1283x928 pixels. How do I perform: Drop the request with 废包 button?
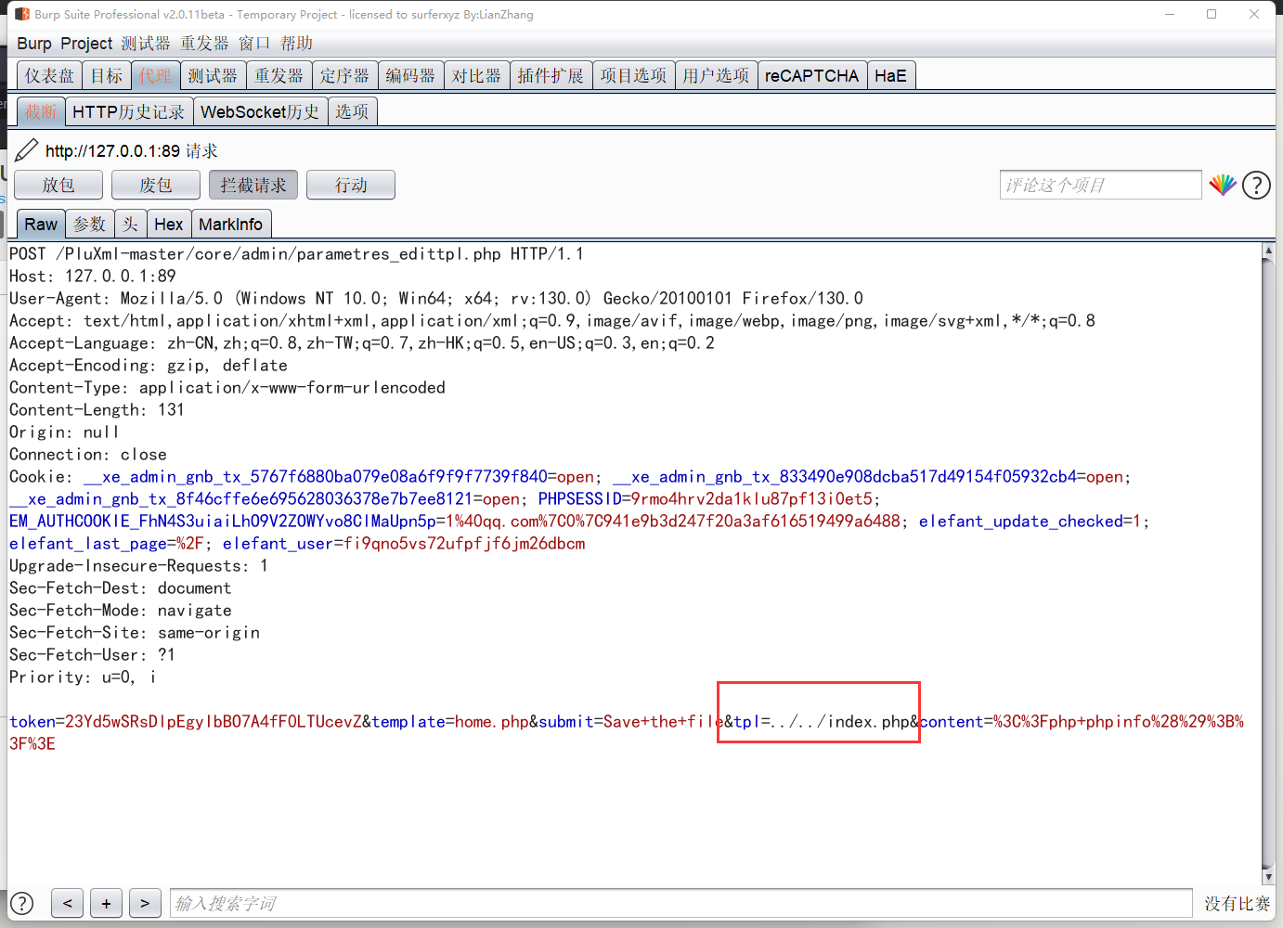(156, 185)
